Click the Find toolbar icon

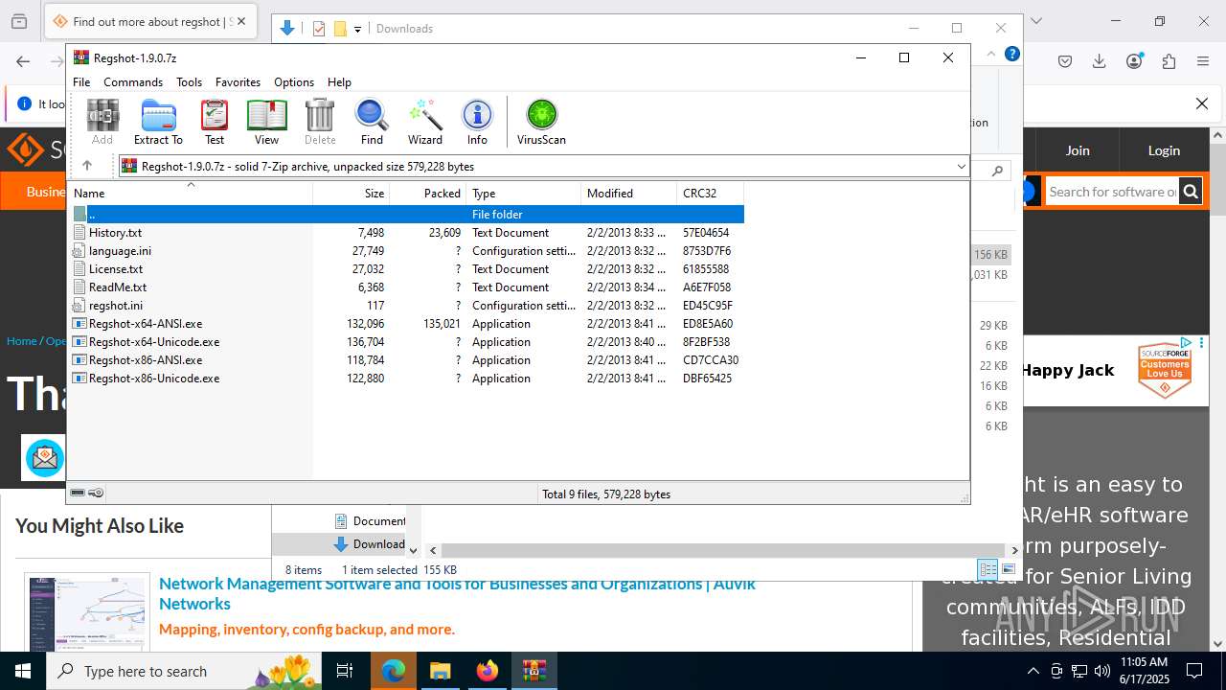tap(372, 122)
